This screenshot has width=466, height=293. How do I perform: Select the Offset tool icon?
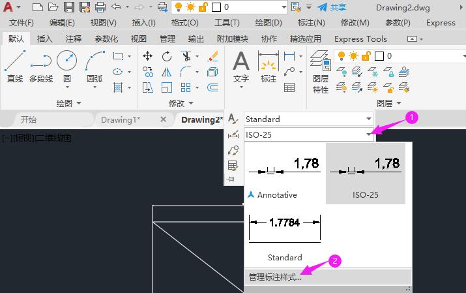click(x=212, y=87)
